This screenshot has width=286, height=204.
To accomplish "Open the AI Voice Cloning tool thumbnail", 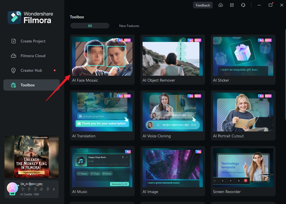I will coord(172,112).
